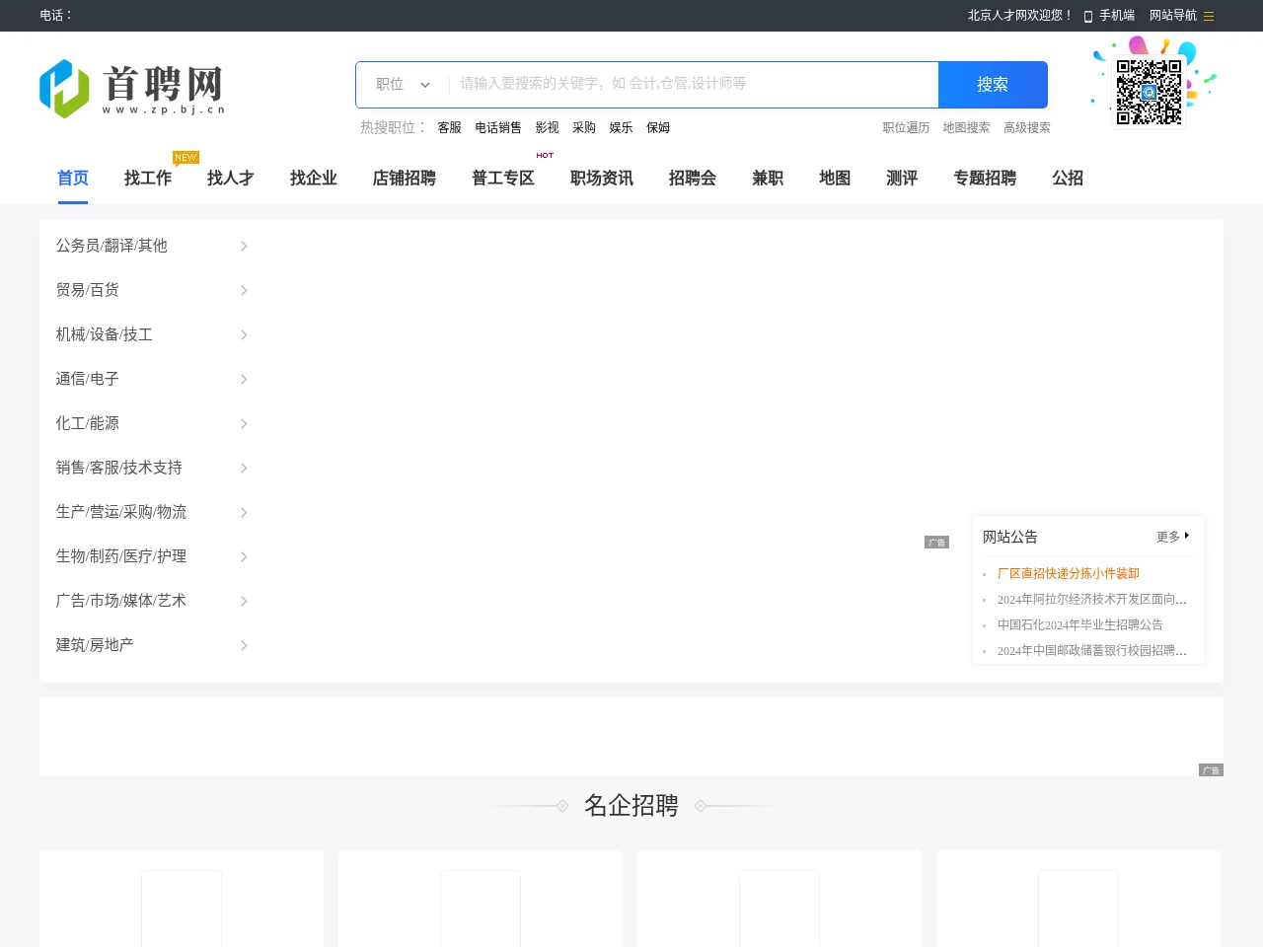Open the 地图搜索 link

966,128
